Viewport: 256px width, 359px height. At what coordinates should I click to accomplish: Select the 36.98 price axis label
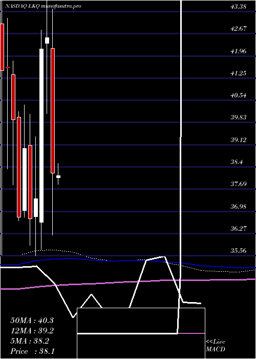coord(239,206)
